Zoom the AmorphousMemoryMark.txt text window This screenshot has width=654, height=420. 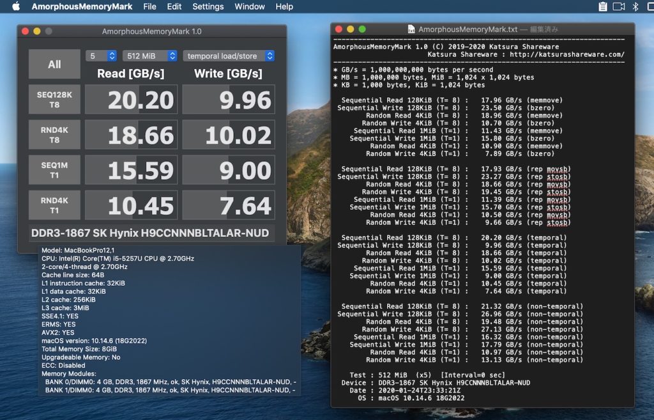pyautogui.click(x=362, y=29)
